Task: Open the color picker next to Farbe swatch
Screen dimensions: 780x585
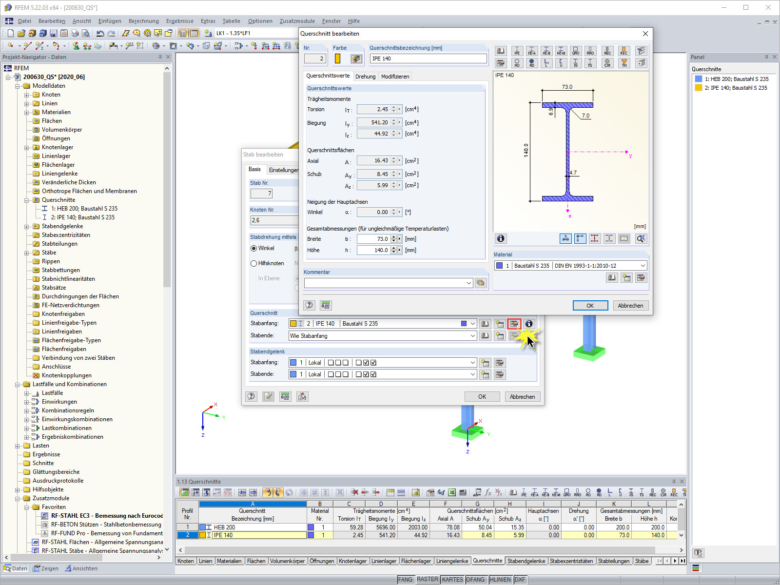Action: [356, 58]
